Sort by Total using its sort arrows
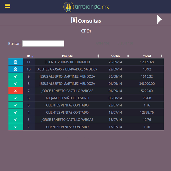The width and height of the screenshot is (171, 171). tap(162, 56)
